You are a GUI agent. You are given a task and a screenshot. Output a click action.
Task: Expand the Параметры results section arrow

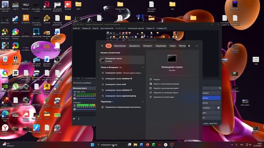coord(143,102)
